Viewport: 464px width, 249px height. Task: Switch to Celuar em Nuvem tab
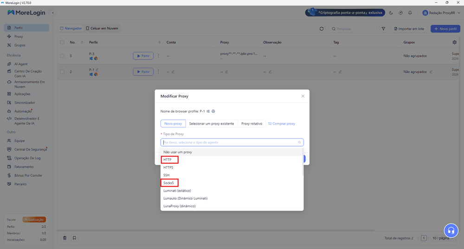click(x=102, y=28)
